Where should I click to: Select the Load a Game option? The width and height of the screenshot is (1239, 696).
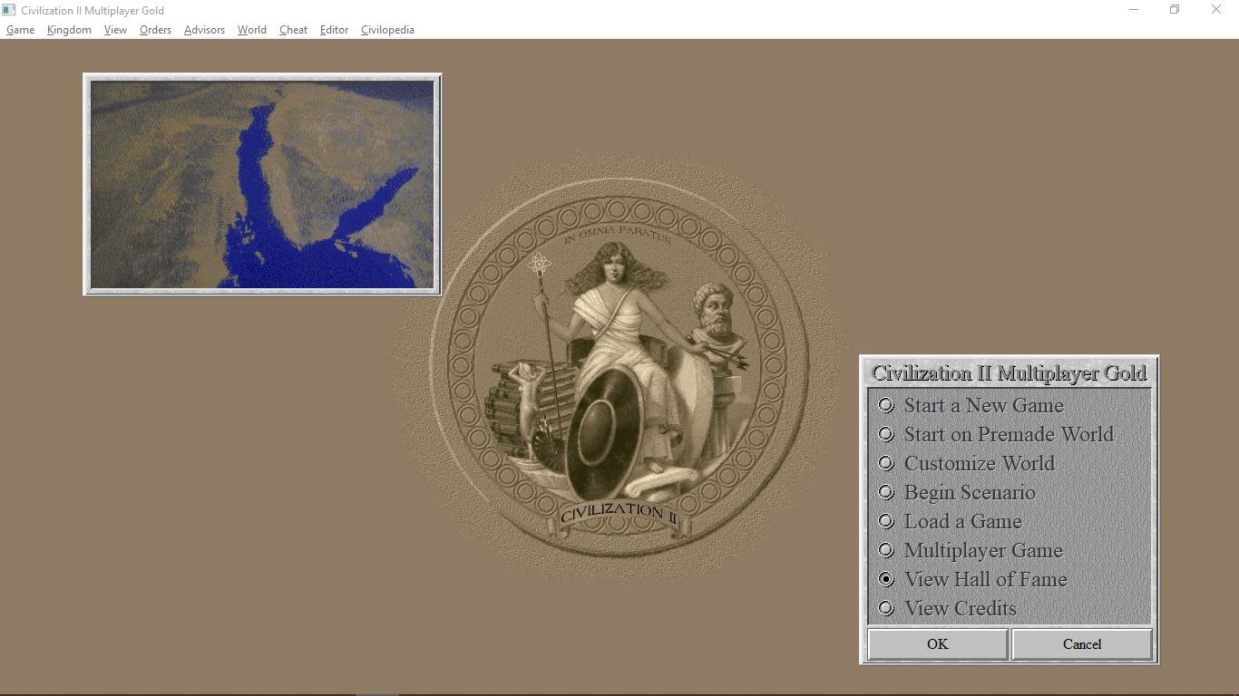pos(950,521)
